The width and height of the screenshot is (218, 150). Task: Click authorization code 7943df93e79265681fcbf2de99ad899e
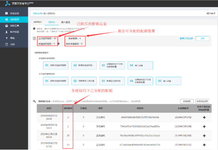[x=140, y=126]
